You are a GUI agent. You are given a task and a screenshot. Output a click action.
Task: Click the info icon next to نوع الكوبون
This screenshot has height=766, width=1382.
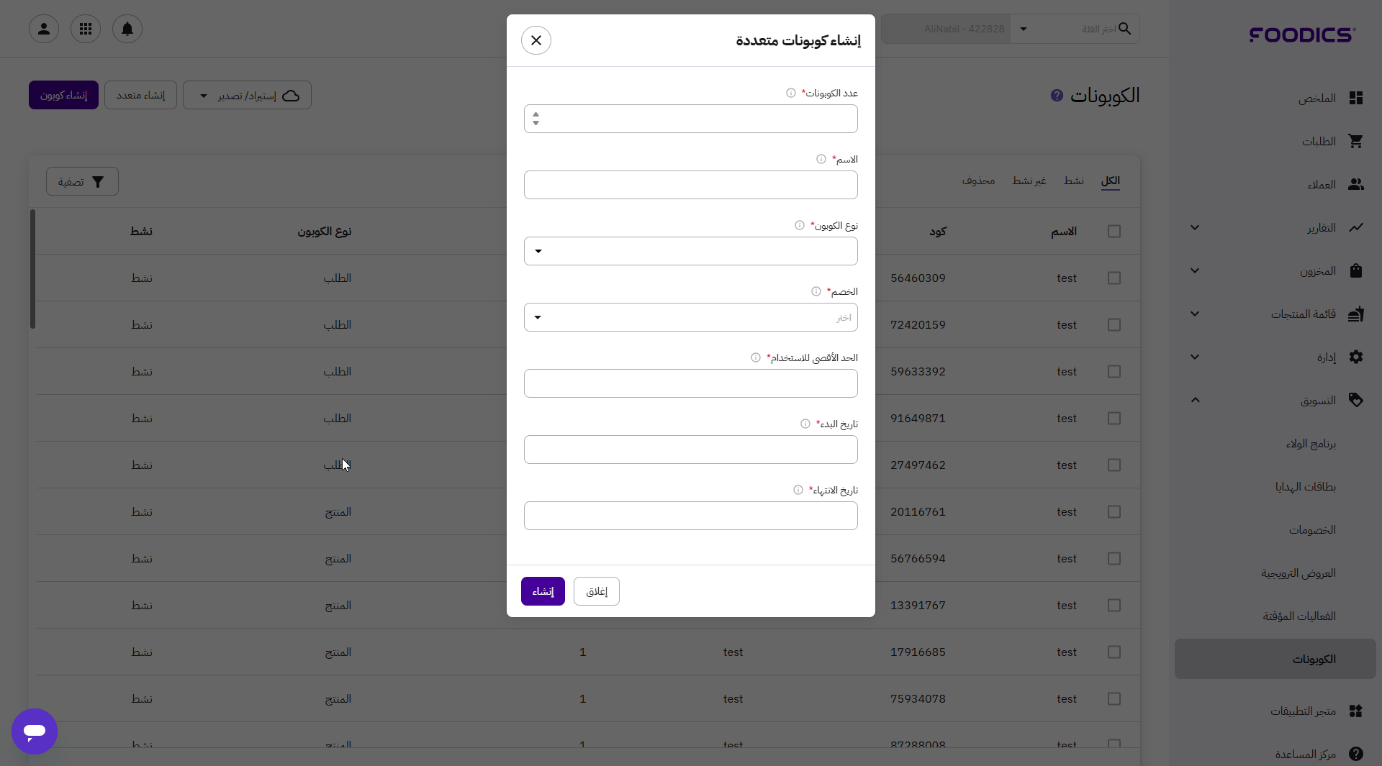coord(800,225)
